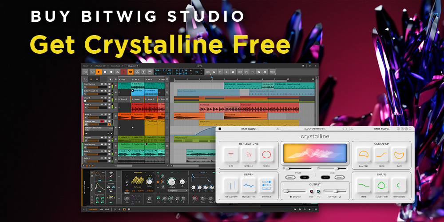The width and height of the screenshot is (444, 222).
Task: Open the Bitwig EDIT menu
Action: (x=240, y=72)
